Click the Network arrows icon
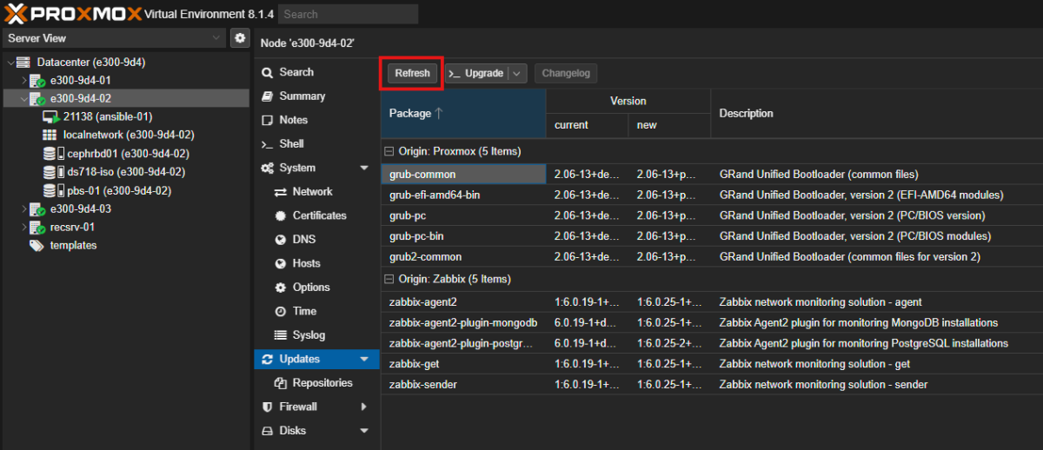The image size is (1043, 450). (x=281, y=192)
